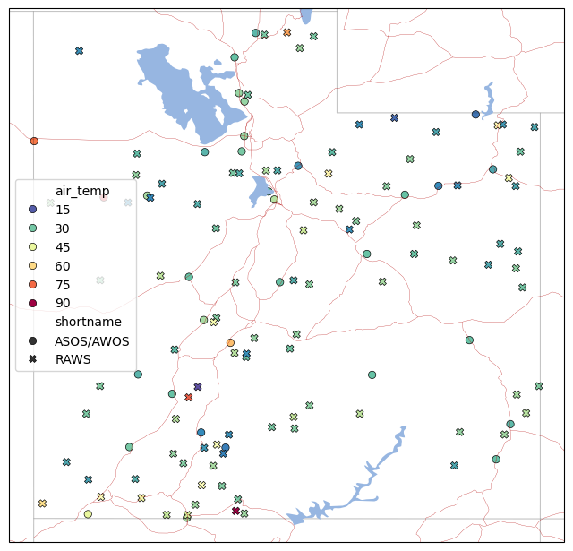Select the dark red X station marker

pos(235,511)
